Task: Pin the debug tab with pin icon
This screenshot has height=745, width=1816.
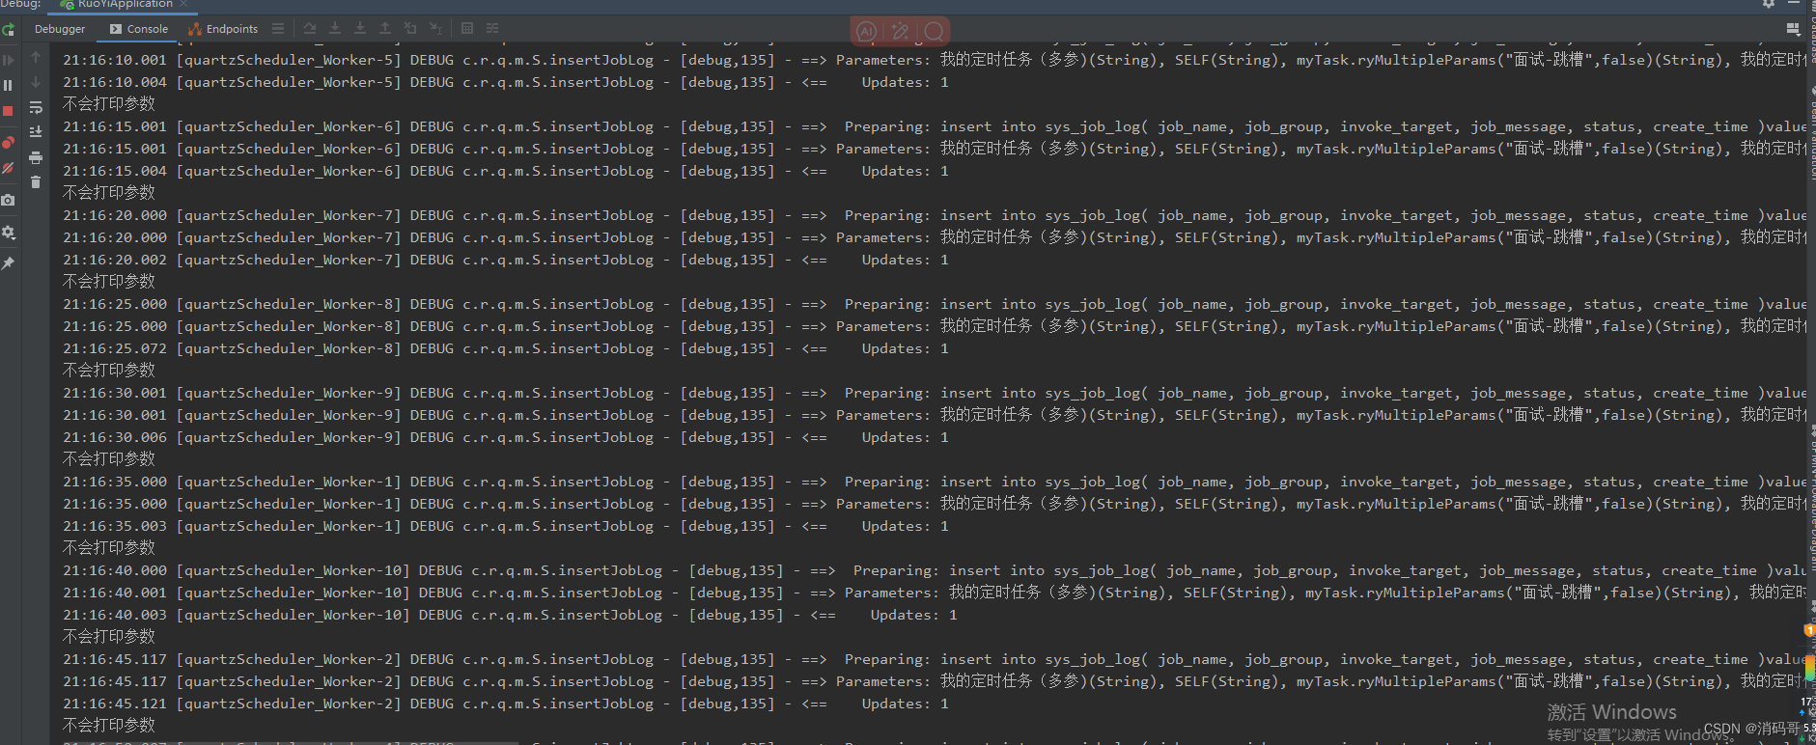Action: tap(8, 262)
